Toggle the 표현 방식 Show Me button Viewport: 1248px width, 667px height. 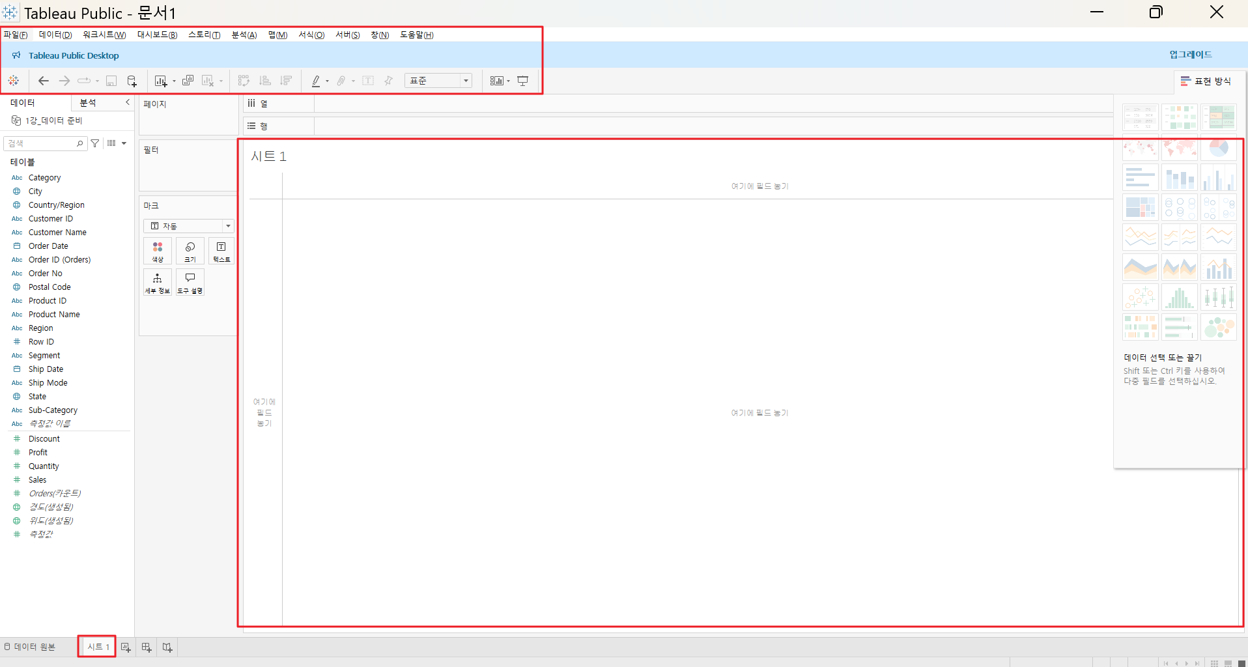point(1206,81)
